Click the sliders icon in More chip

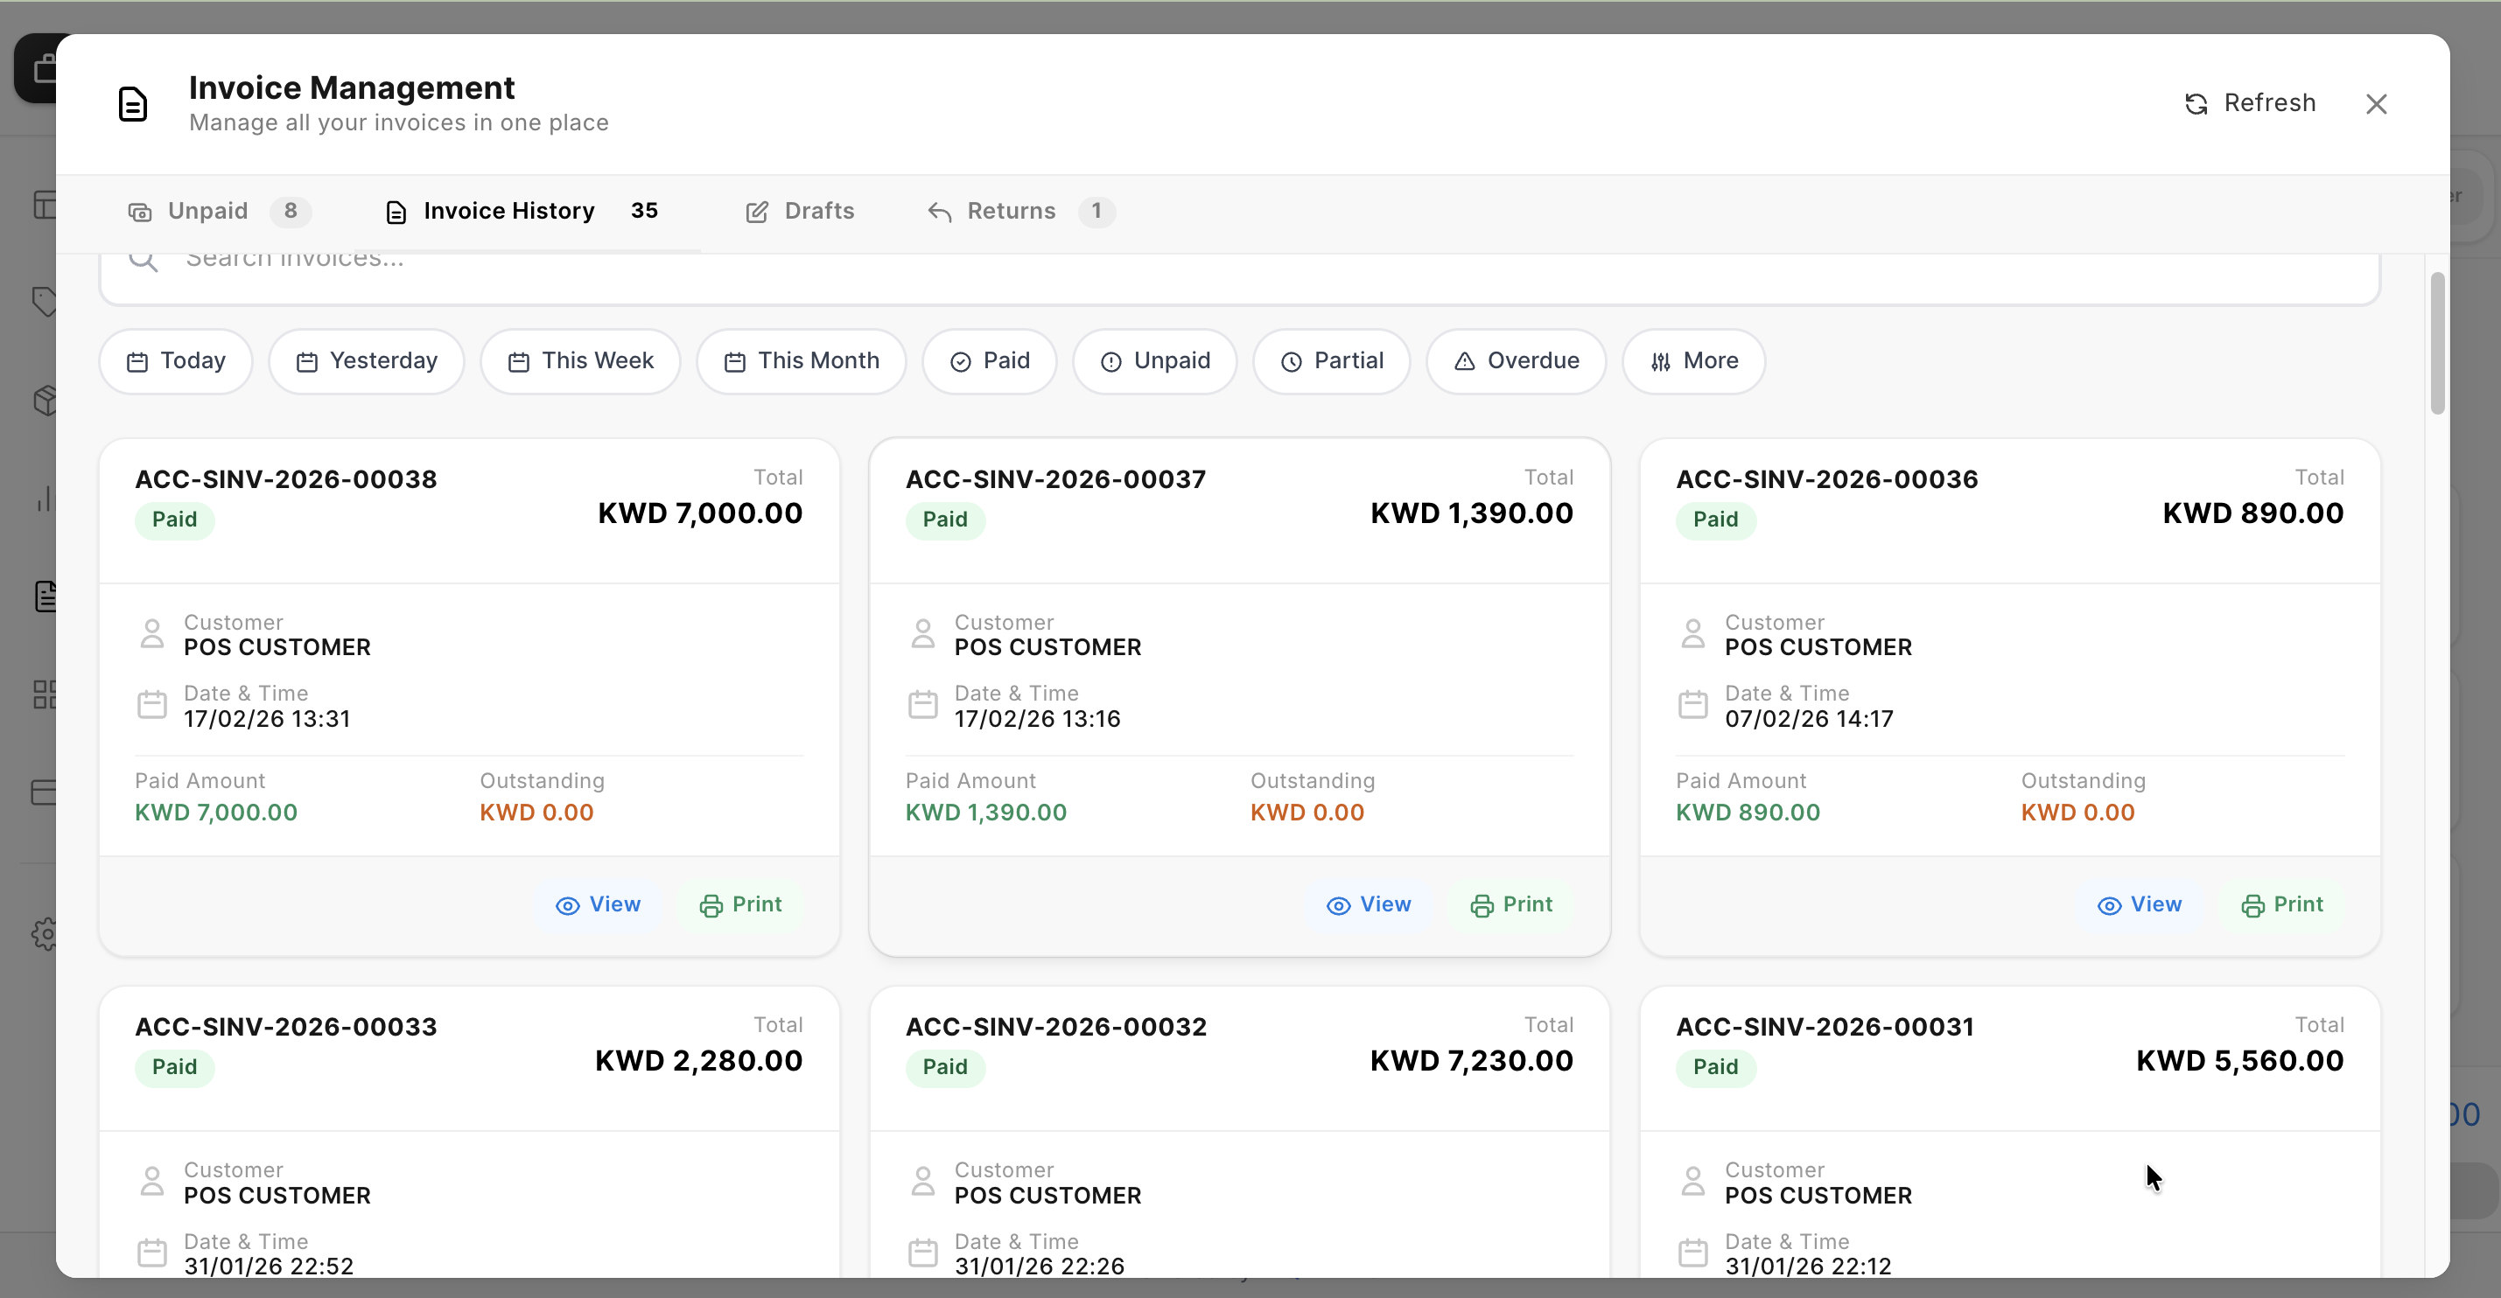[x=1661, y=362]
